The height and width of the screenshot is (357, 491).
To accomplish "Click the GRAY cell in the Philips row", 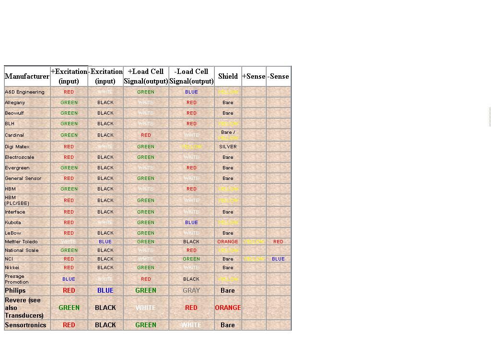I will click(x=191, y=290).
